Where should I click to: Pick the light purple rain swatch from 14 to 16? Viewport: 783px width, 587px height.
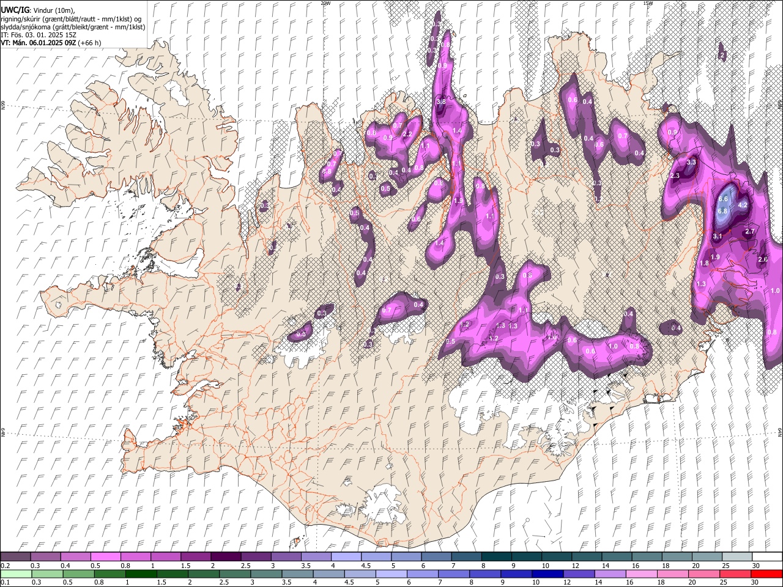[610, 574]
